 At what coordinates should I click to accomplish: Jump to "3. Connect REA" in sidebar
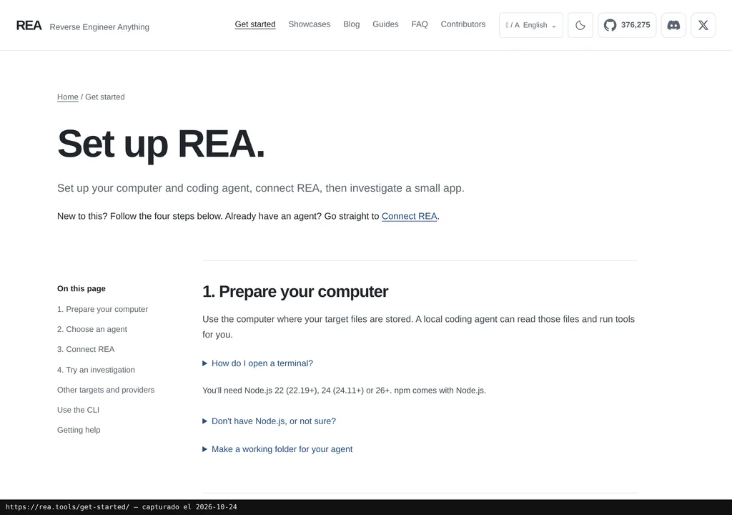pos(86,349)
